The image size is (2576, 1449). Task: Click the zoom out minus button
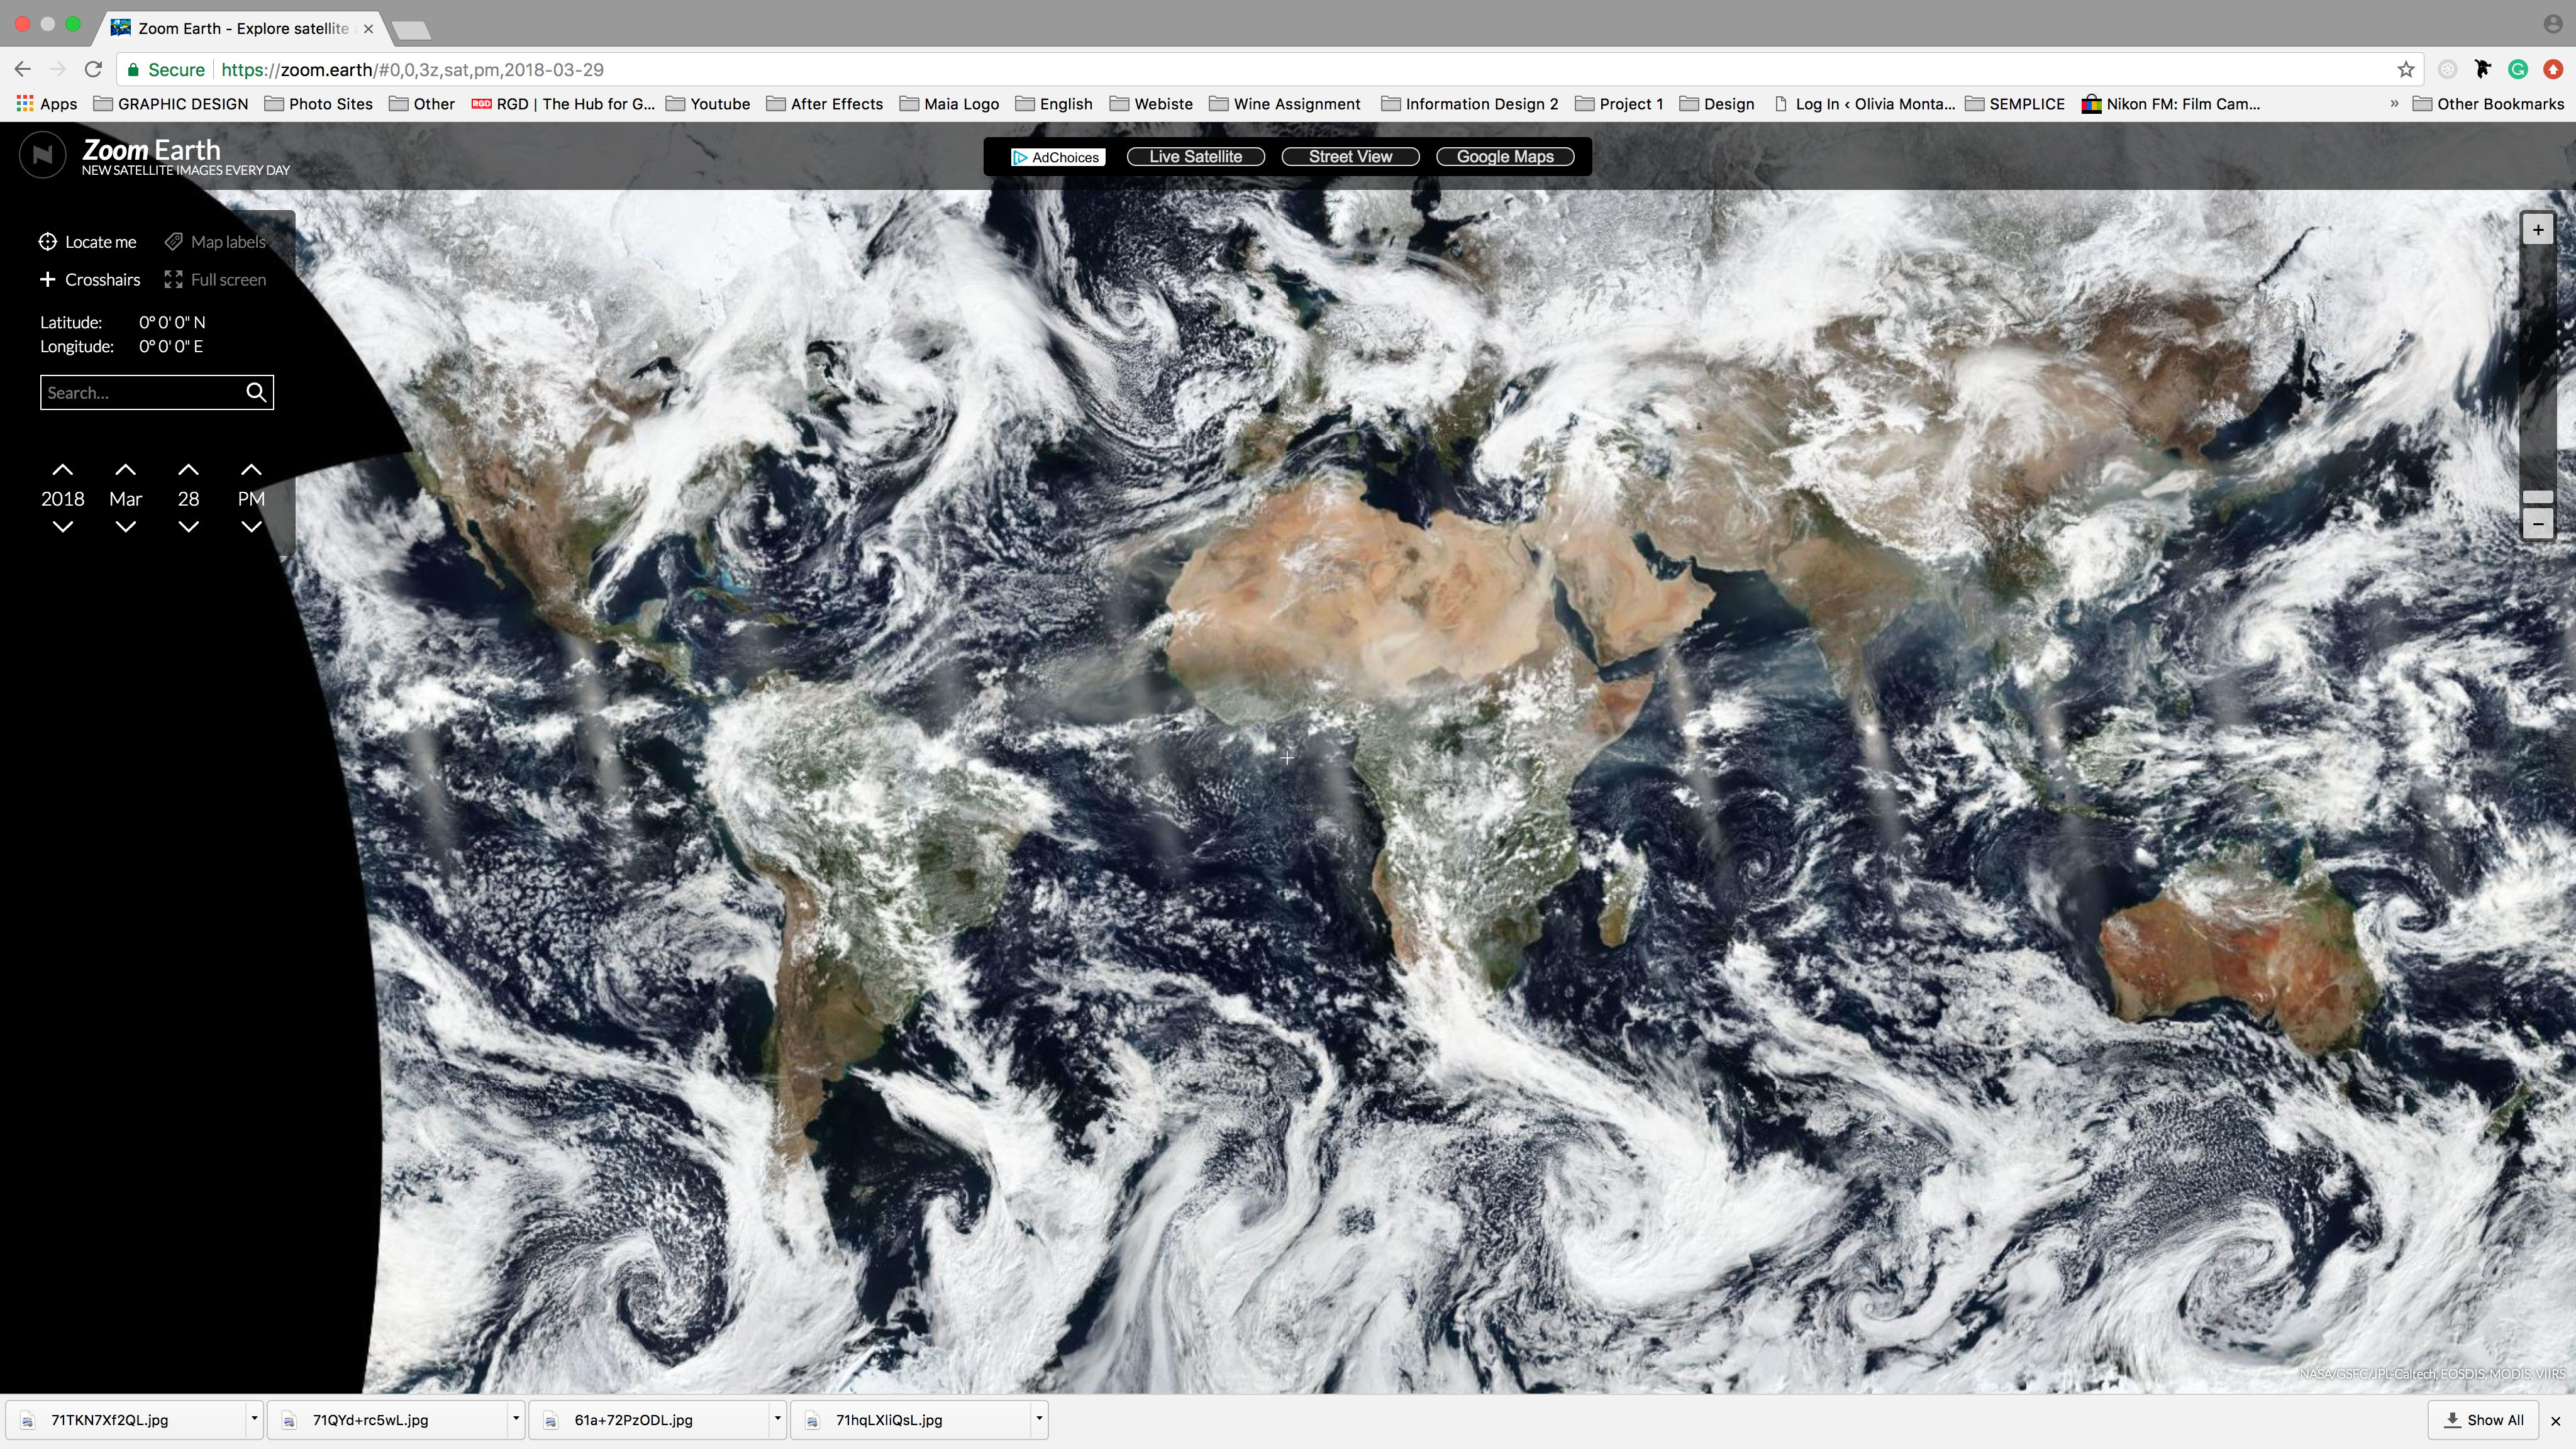[2537, 523]
